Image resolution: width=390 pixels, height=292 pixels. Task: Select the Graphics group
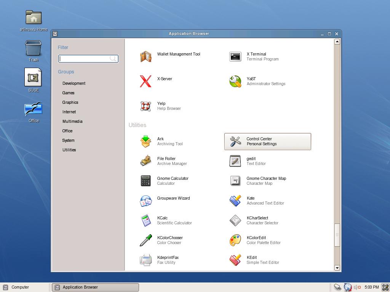(x=70, y=102)
